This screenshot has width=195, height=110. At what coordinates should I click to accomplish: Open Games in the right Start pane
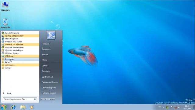point(44,66)
